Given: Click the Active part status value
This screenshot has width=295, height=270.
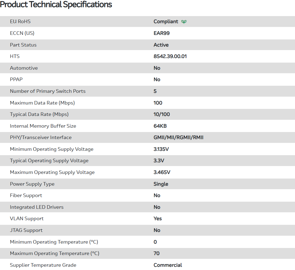Looking at the screenshot, I should (161, 45).
